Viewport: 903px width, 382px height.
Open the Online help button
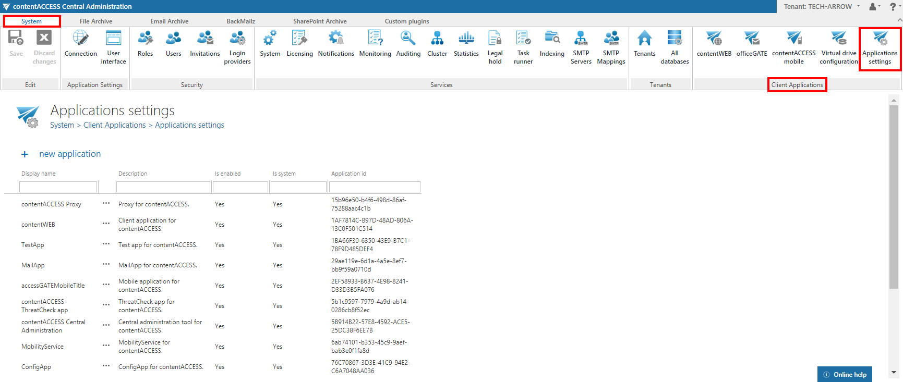[x=845, y=374]
